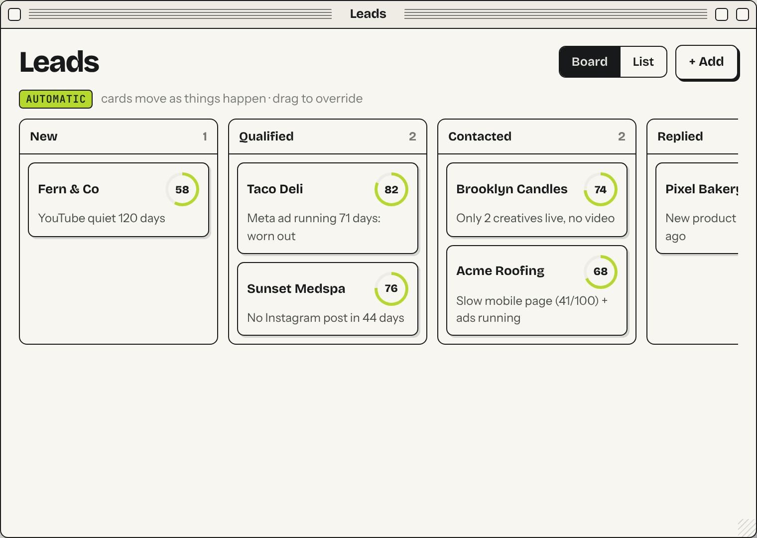The height and width of the screenshot is (538, 757).
Task: Click the New column count 1
Action: 205,136
